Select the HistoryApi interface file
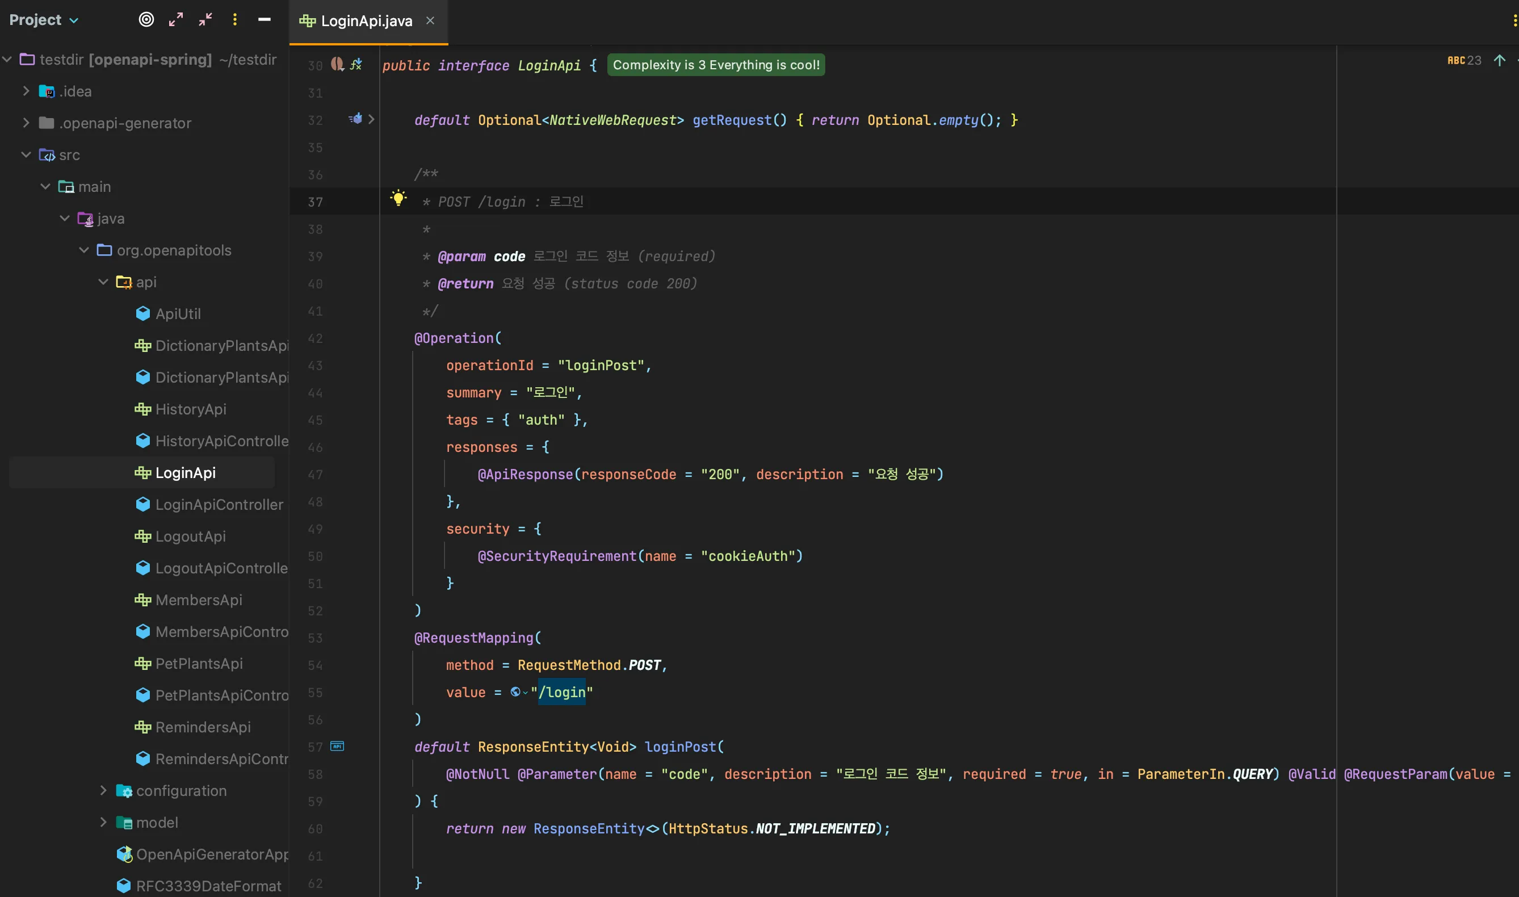 coord(190,409)
